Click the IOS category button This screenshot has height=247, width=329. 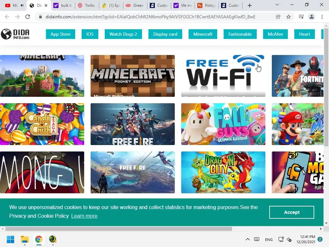pos(90,34)
